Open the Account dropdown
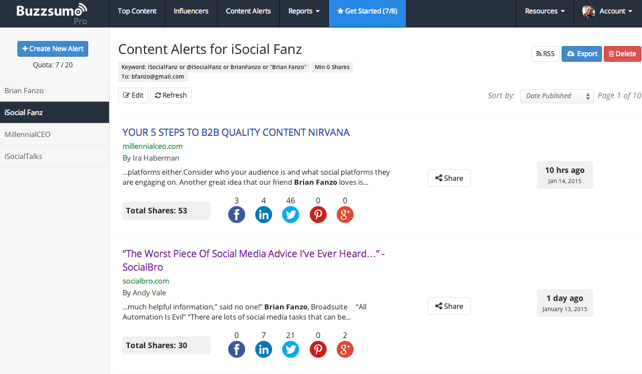Screen dimensions: 642x374 click(608, 11)
